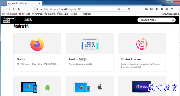Viewport: 180px width, 96px height.
Task: Click Firefox Preview logo thumbnail
Action: (142, 44)
